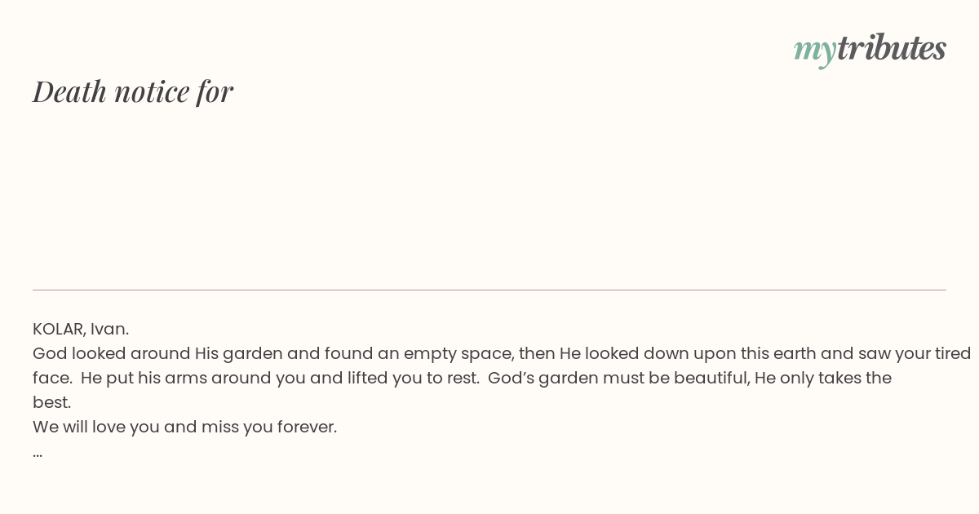Select the "Death notice for" heading

[133, 91]
